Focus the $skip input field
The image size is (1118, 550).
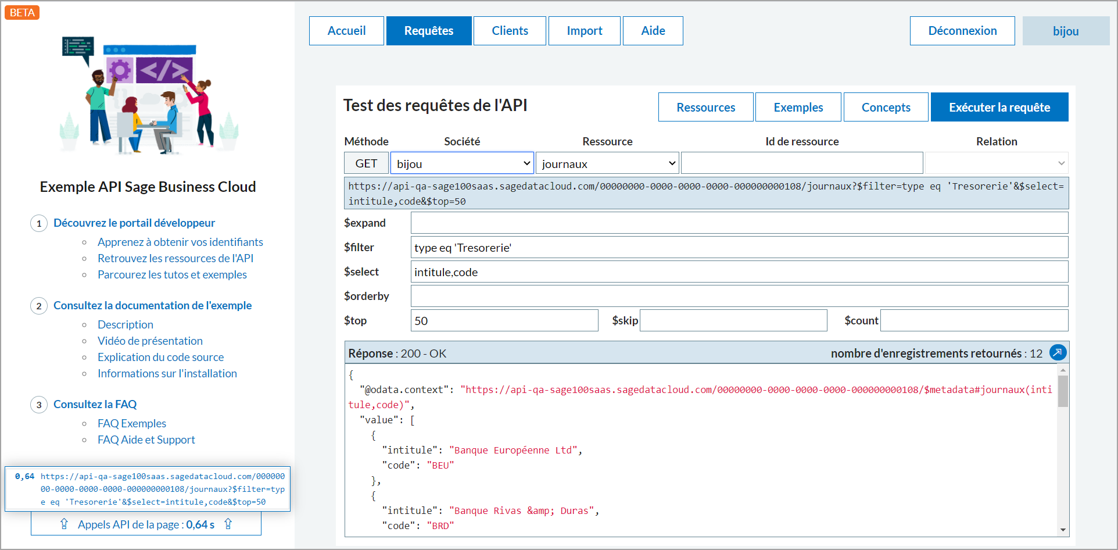point(733,320)
